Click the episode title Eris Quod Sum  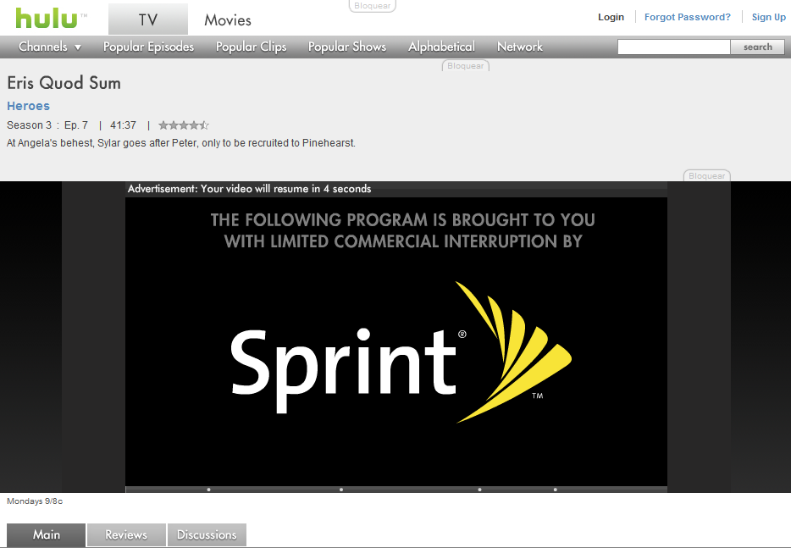click(64, 83)
